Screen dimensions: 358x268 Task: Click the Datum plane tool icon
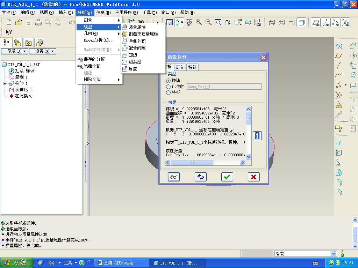[x=338, y=56]
